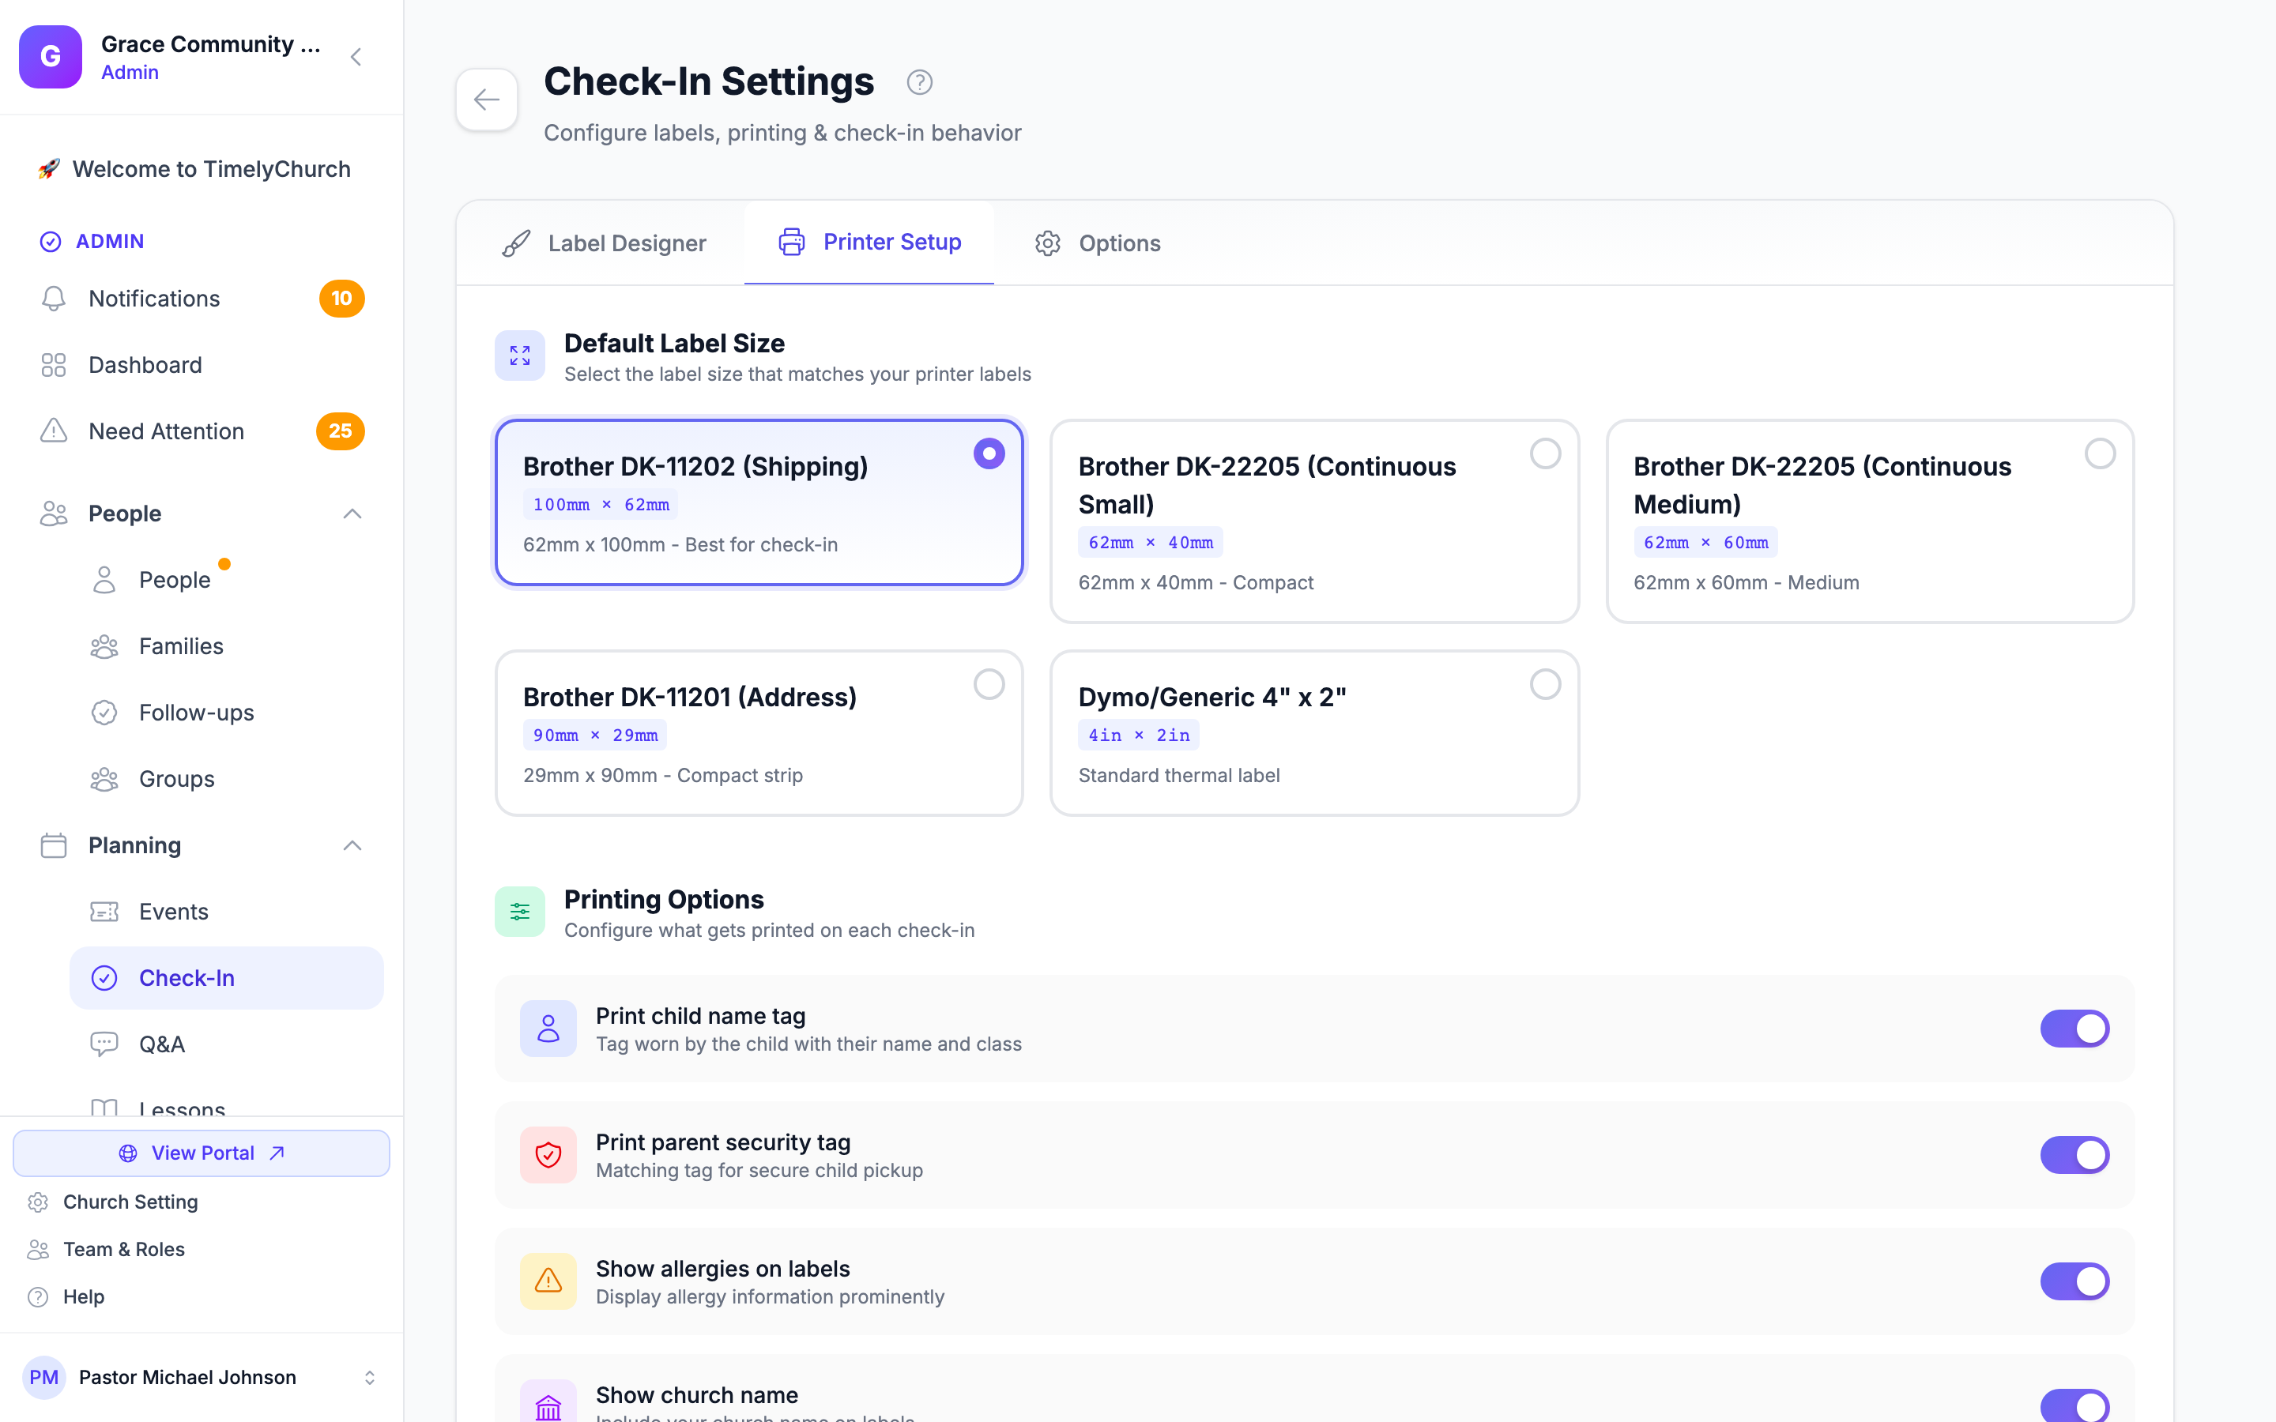Image resolution: width=2276 pixels, height=1422 pixels.
Task: Disable Print parent security tag switch
Action: [2074, 1155]
